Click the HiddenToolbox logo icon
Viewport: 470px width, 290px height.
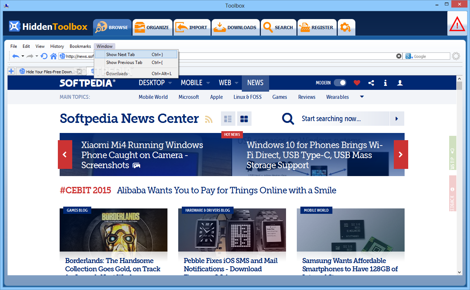pyautogui.click(x=15, y=27)
